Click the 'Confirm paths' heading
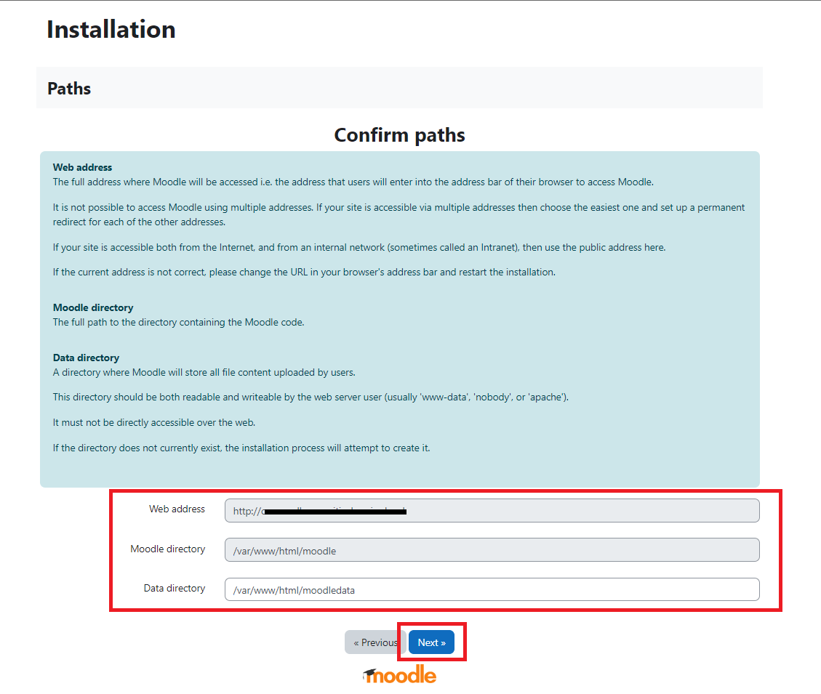The width and height of the screenshot is (821, 694). click(399, 135)
